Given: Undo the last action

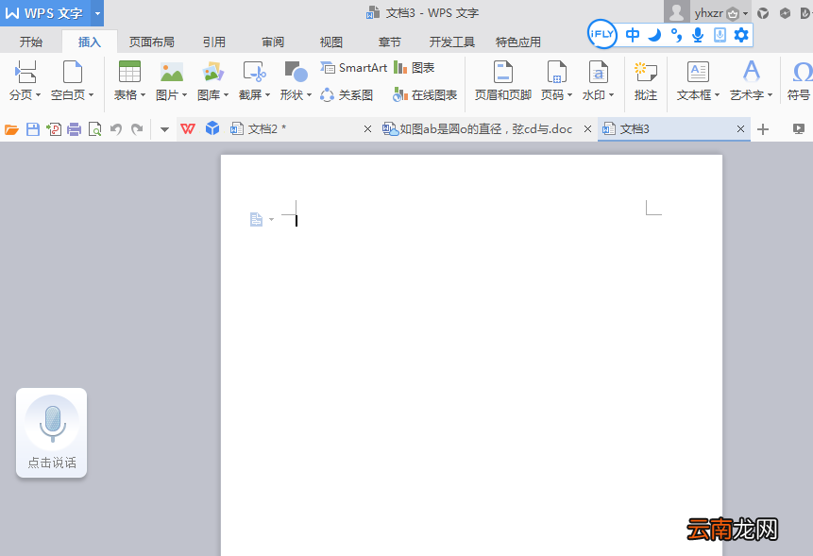Looking at the screenshot, I should click(115, 129).
